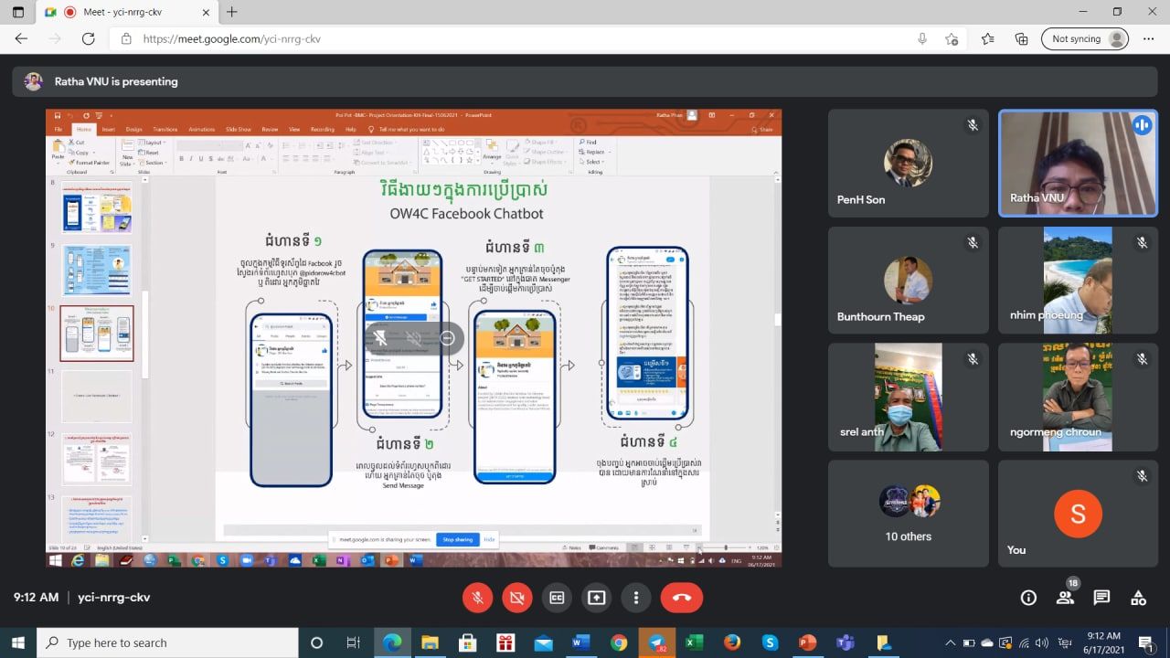The height and width of the screenshot is (658, 1170).
Task: Open the activities panel icon
Action: pyautogui.click(x=1138, y=598)
